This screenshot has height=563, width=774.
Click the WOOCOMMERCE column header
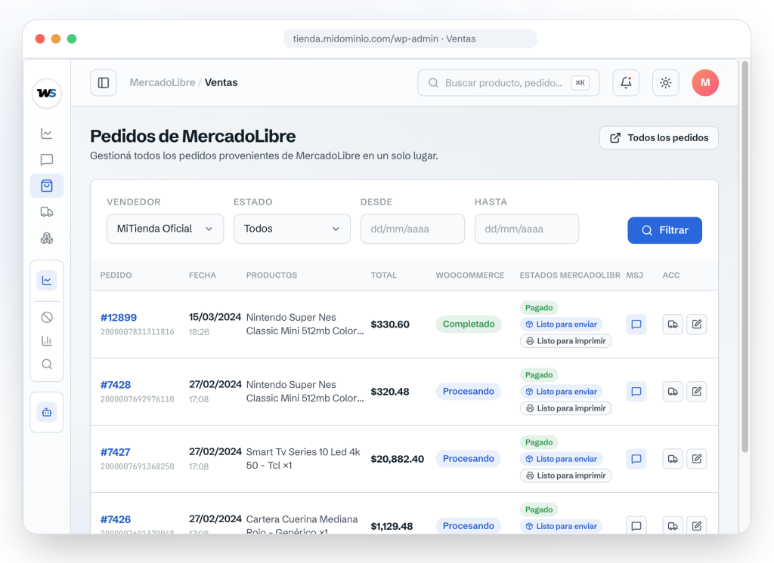470,275
